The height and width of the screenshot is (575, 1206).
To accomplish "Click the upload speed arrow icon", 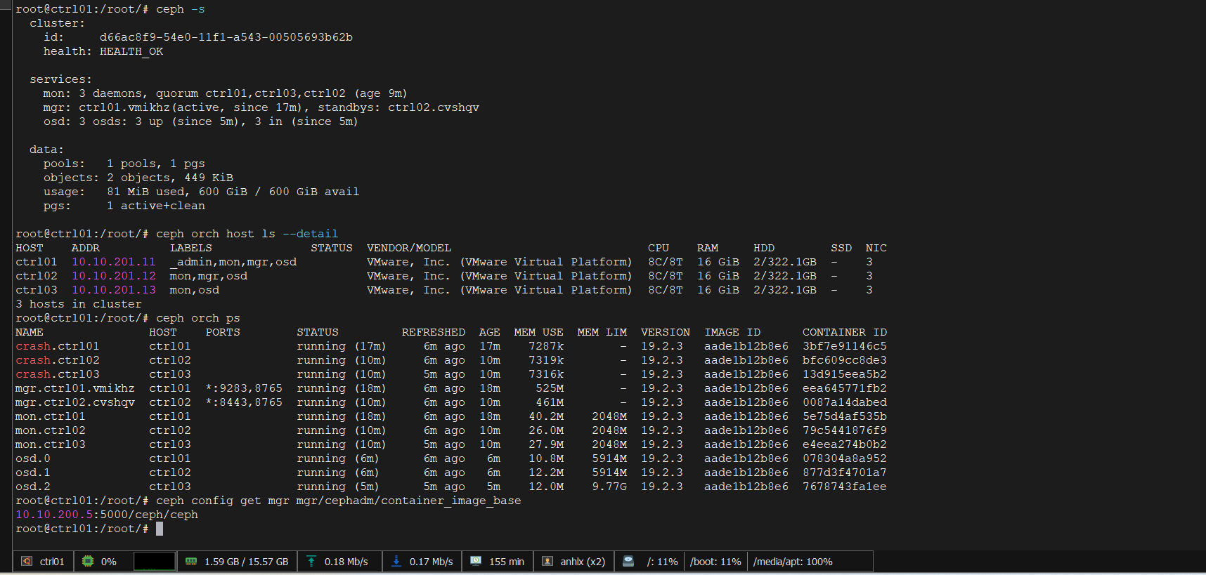I will coord(311,562).
